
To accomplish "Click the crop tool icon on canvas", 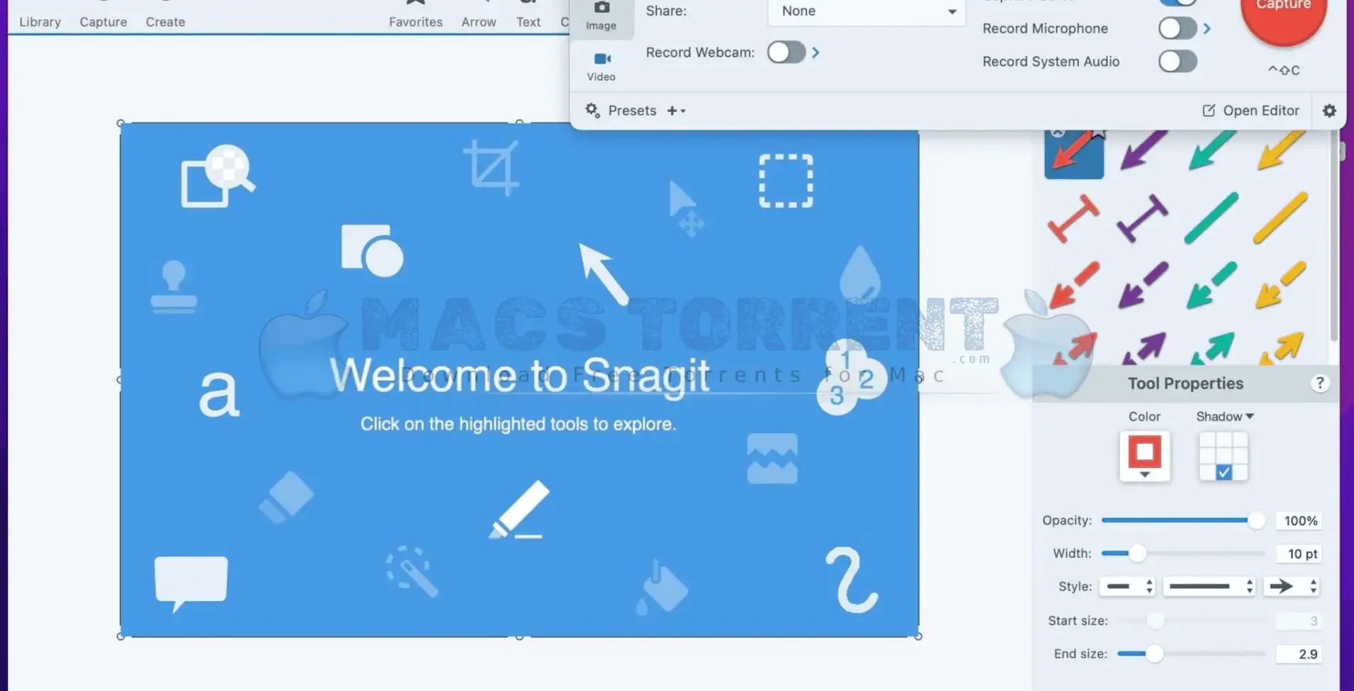I will tap(491, 168).
